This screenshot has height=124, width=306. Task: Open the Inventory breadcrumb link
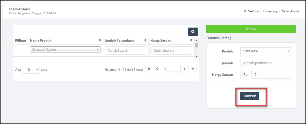tap(272, 11)
